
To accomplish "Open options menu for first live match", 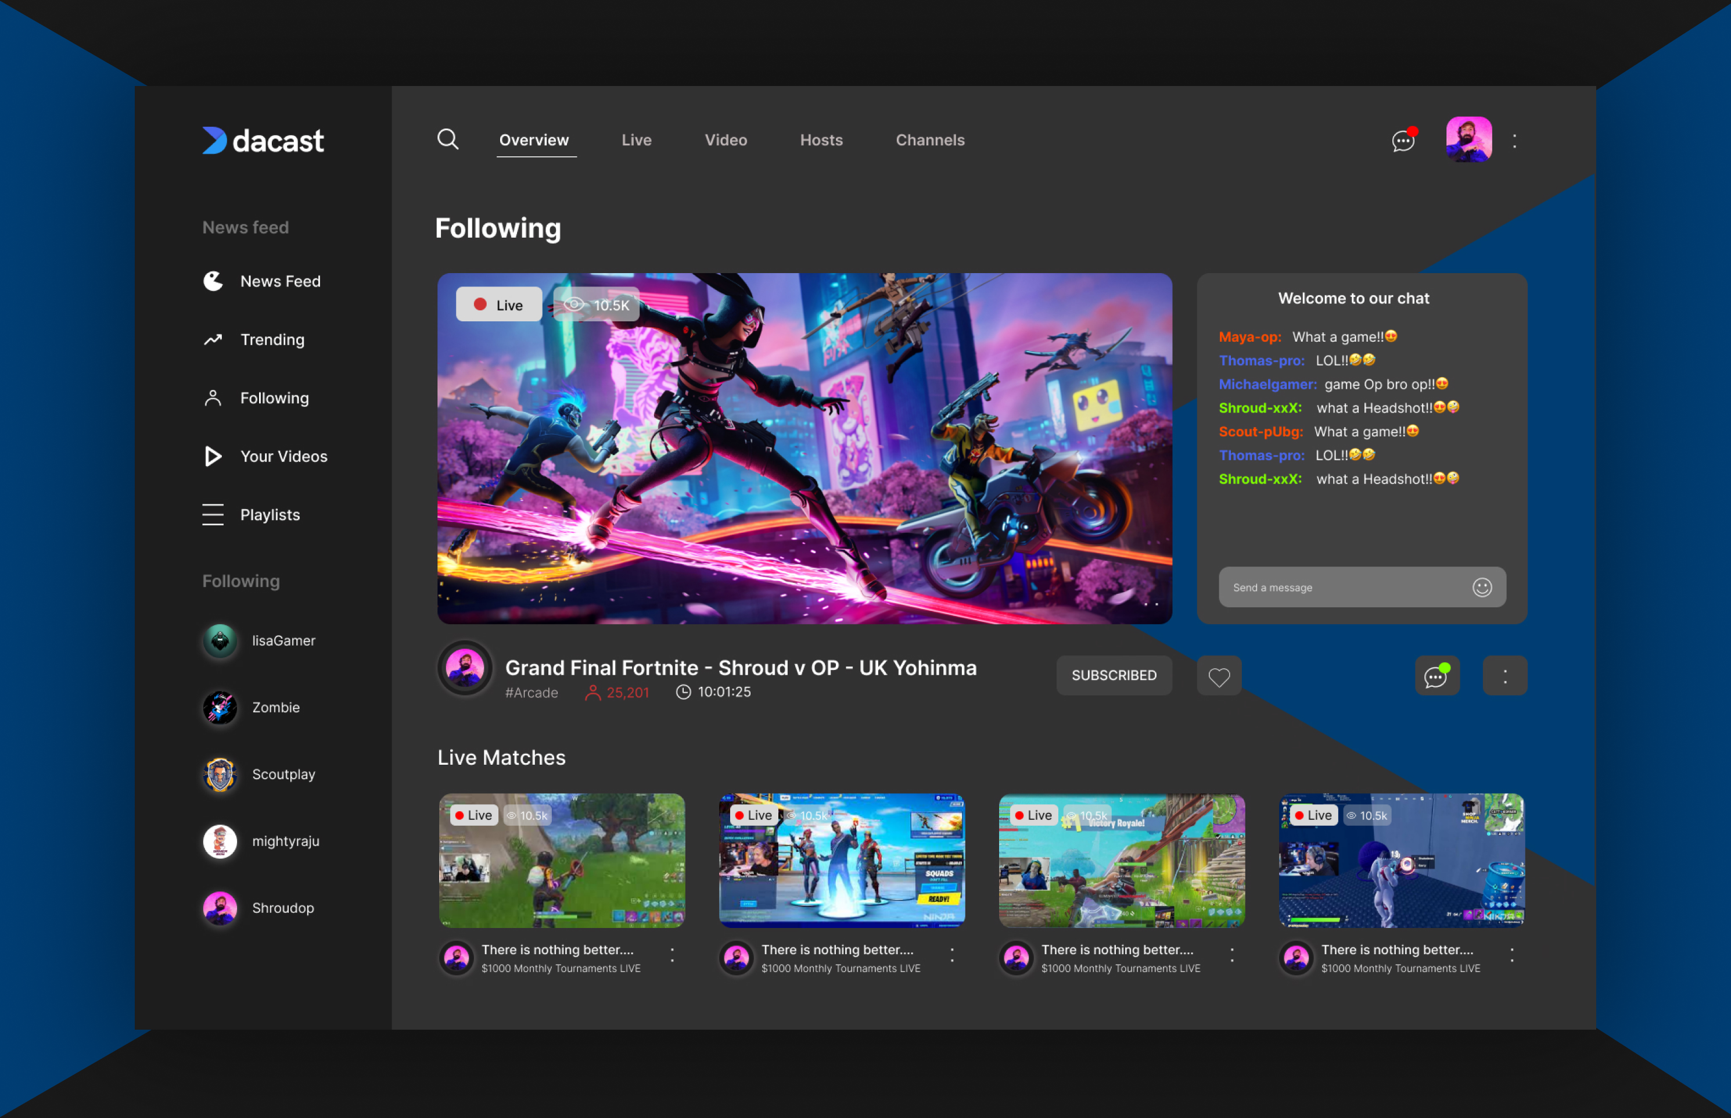I will [x=673, y=955].
